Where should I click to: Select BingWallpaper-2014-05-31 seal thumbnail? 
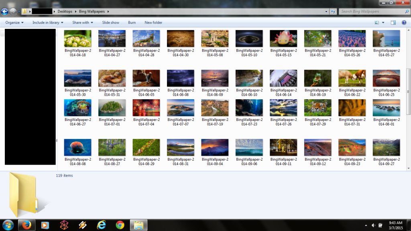point(112,78)
